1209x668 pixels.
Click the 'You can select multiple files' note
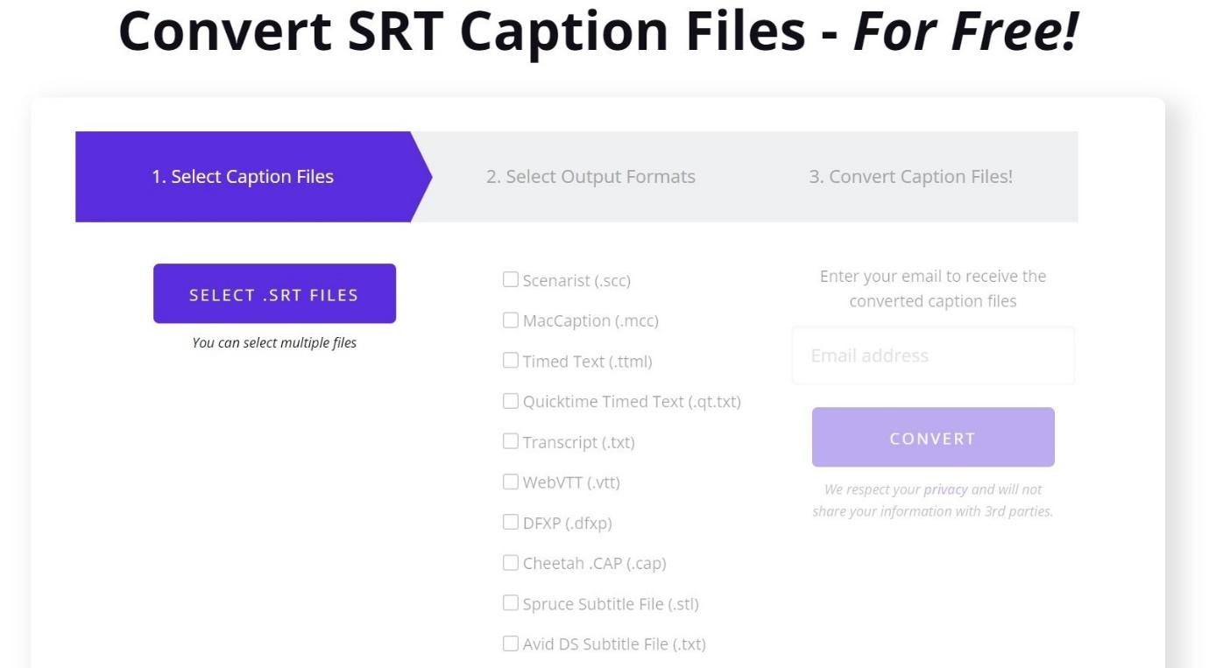click(x=274, y=342)
